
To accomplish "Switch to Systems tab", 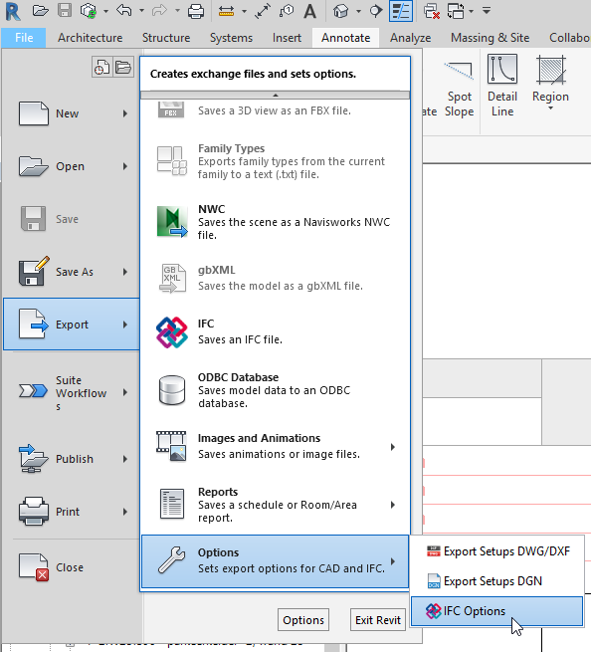I will (x=231, y=38).
